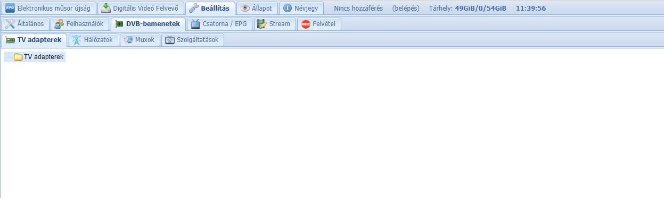Open the Szolgáltatások subtab

pyautogui.click(x=192, y=40)
